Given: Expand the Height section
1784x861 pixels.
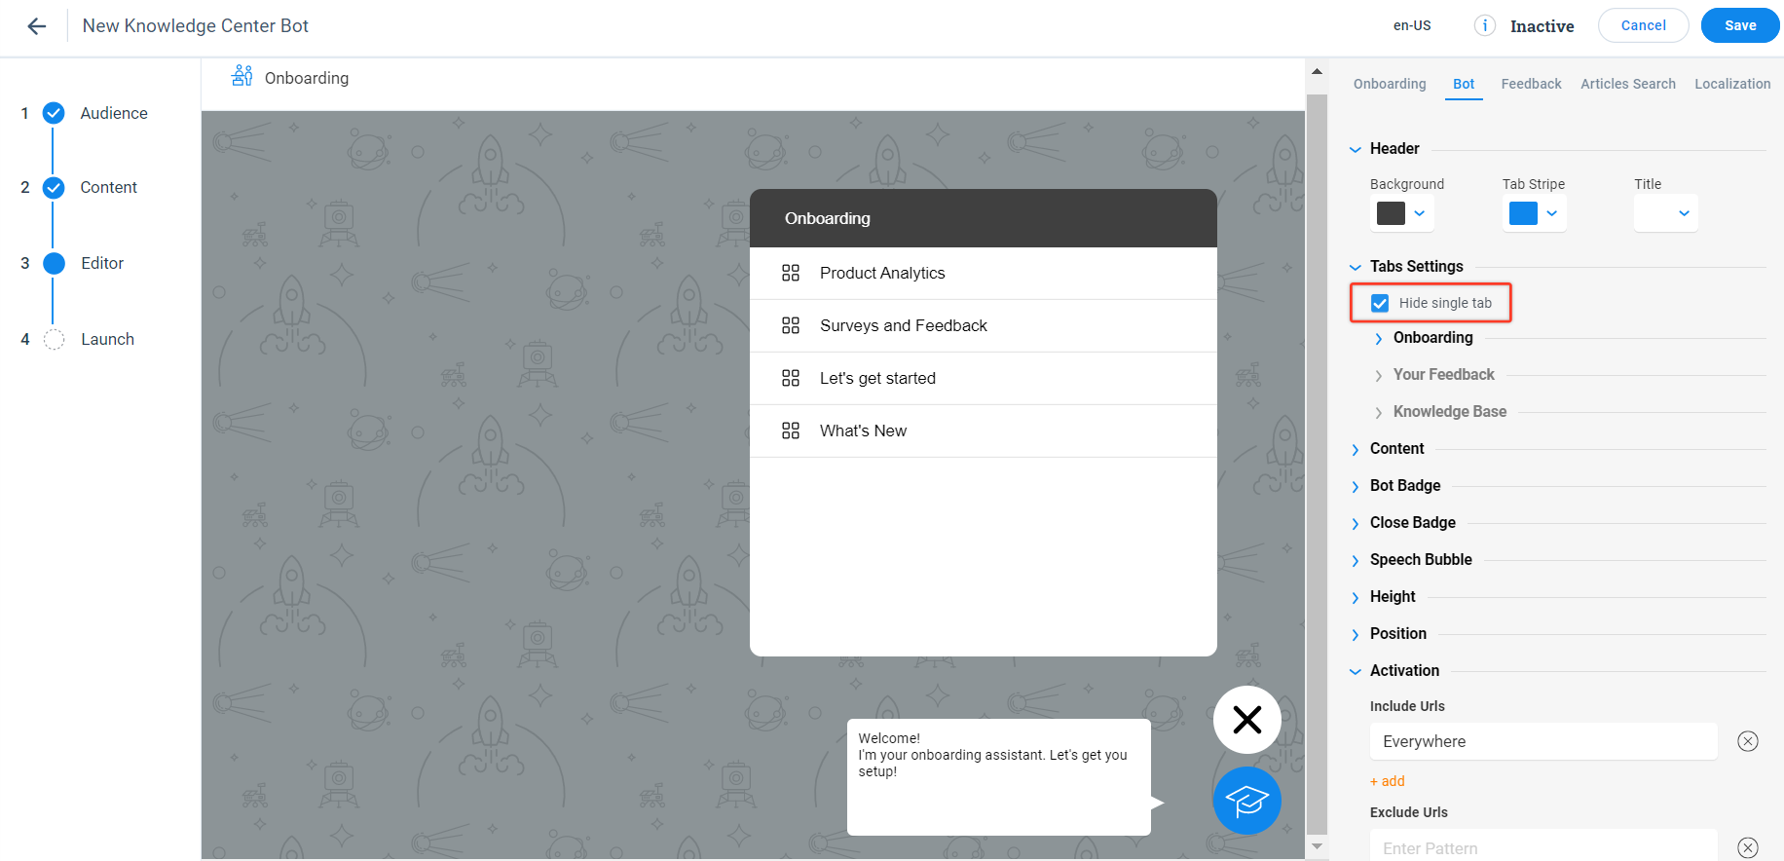Looking at the screenshot, I should [1355, 597].
